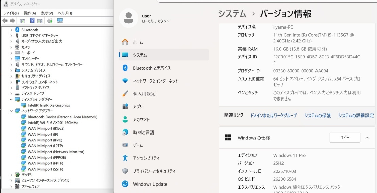Click the Bluetooth icon in Device Manager tree
Viewport: 377px width, 193px height.
[x=17, y=30]
